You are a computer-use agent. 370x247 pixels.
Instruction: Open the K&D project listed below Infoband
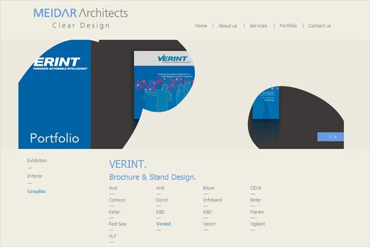coord(207,212)
